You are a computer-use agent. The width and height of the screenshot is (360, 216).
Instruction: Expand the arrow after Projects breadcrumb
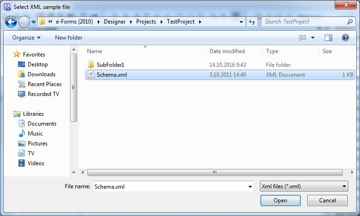pyautogui.click(x=161, y=22)
